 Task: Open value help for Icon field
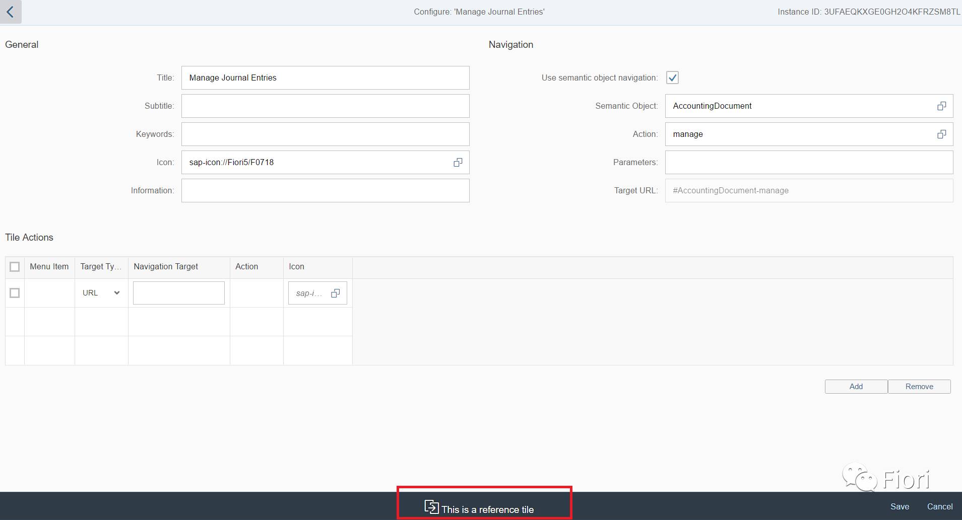point(458,162)
